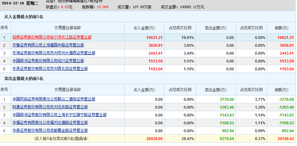Click the net amount -3770.09
This screenshot has height=146, width=297.
(286, 100)
